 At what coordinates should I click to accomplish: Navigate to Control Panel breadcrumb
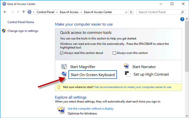(x=45, y=12)
